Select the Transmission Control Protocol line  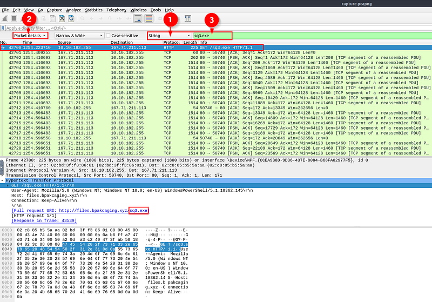(x=216, y=175)
